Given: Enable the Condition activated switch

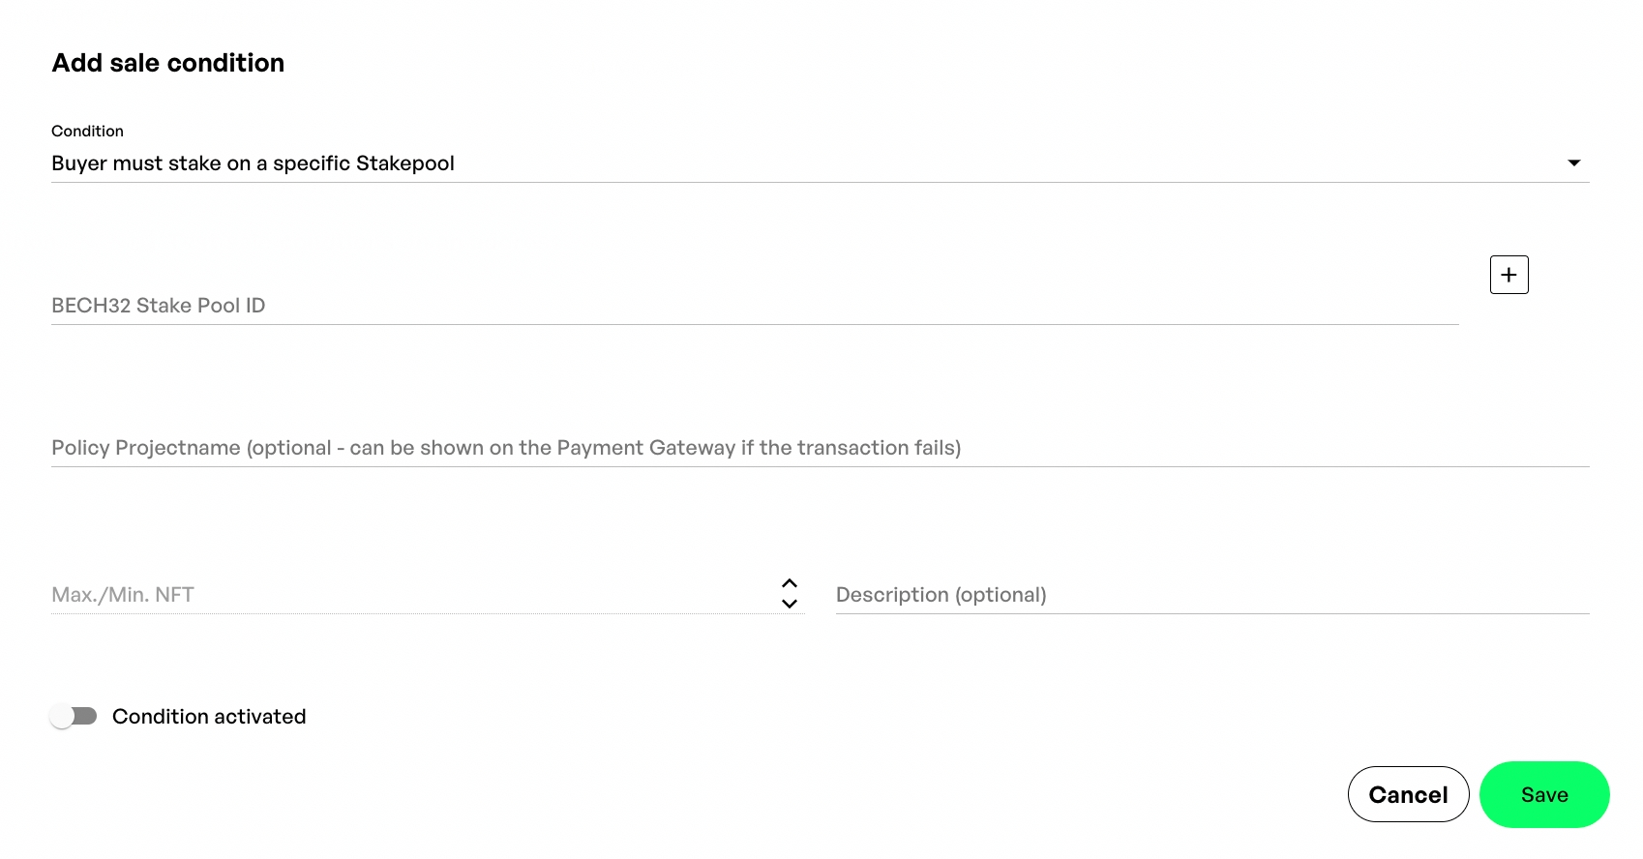Looking at the screenshot, I should tap(74, 716).
